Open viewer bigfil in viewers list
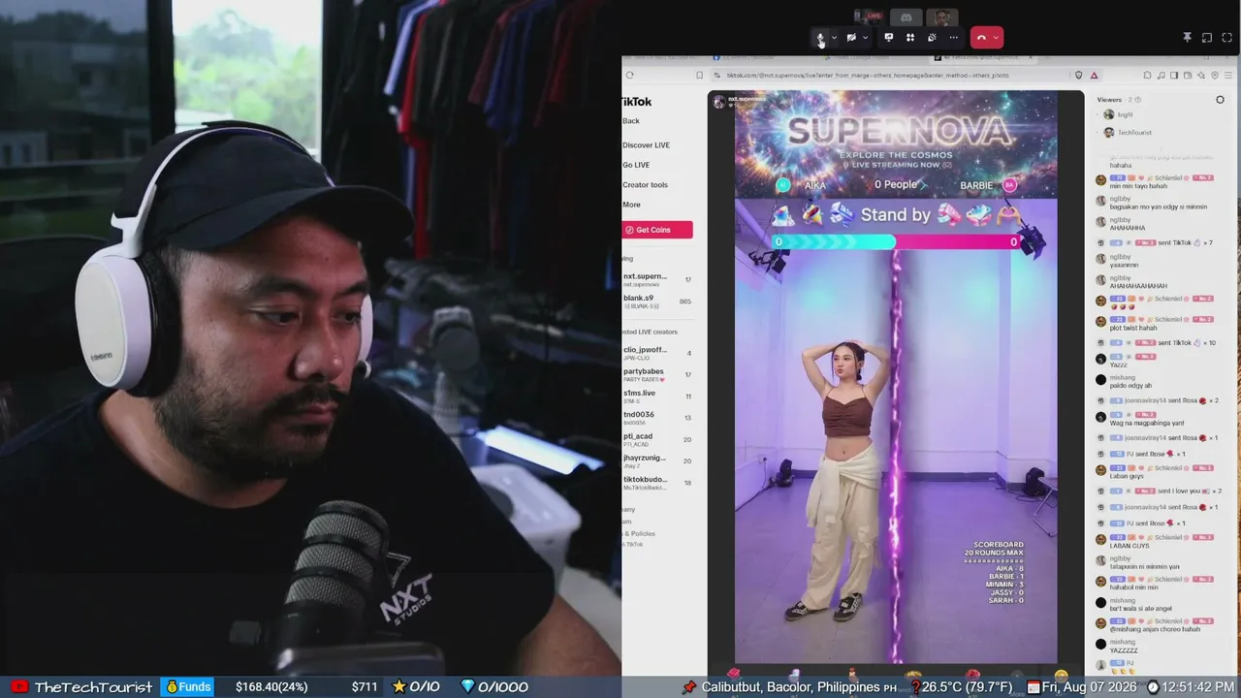Image resolution: width=1241 pixels, height=698 pixels. [x=1118, y=114]
